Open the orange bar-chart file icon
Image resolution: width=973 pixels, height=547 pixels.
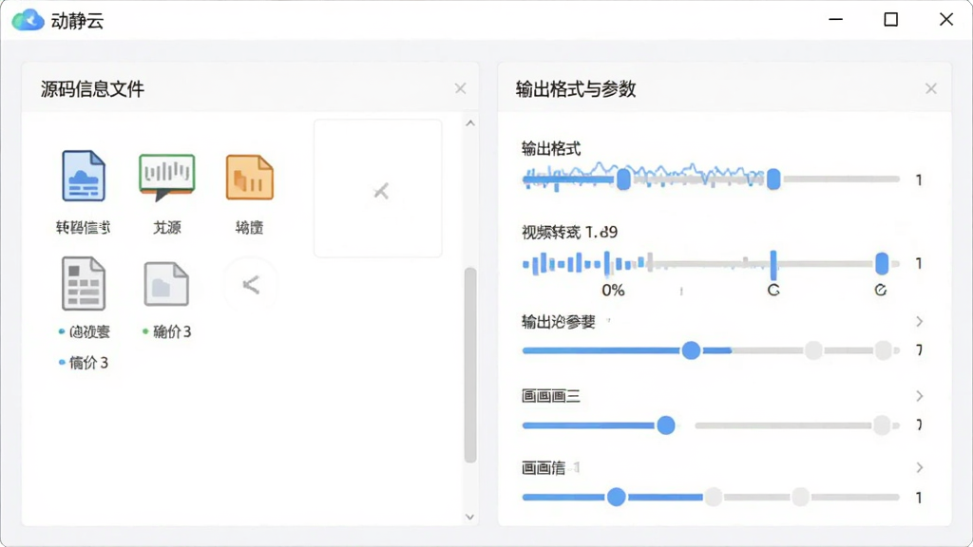tap(250, 178)
